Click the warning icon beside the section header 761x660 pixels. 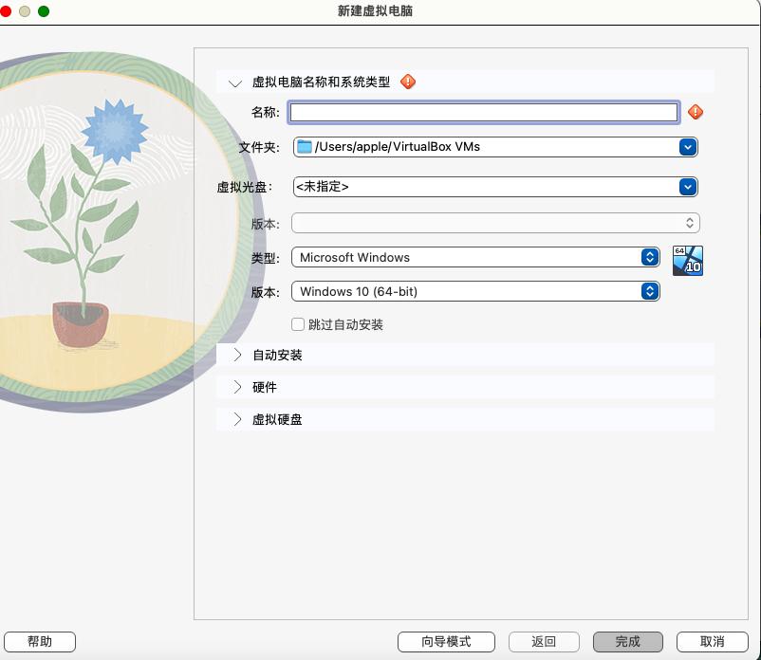[x=408, y=82]
